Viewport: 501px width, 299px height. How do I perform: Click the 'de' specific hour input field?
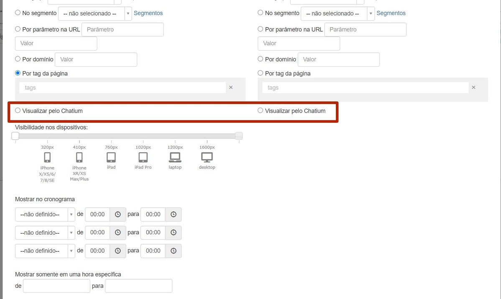point(56,286)
